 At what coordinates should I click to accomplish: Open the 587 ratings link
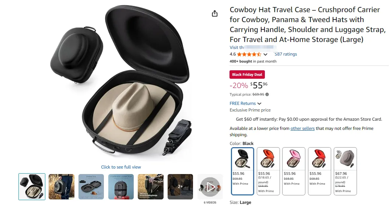tap(285, 54)
